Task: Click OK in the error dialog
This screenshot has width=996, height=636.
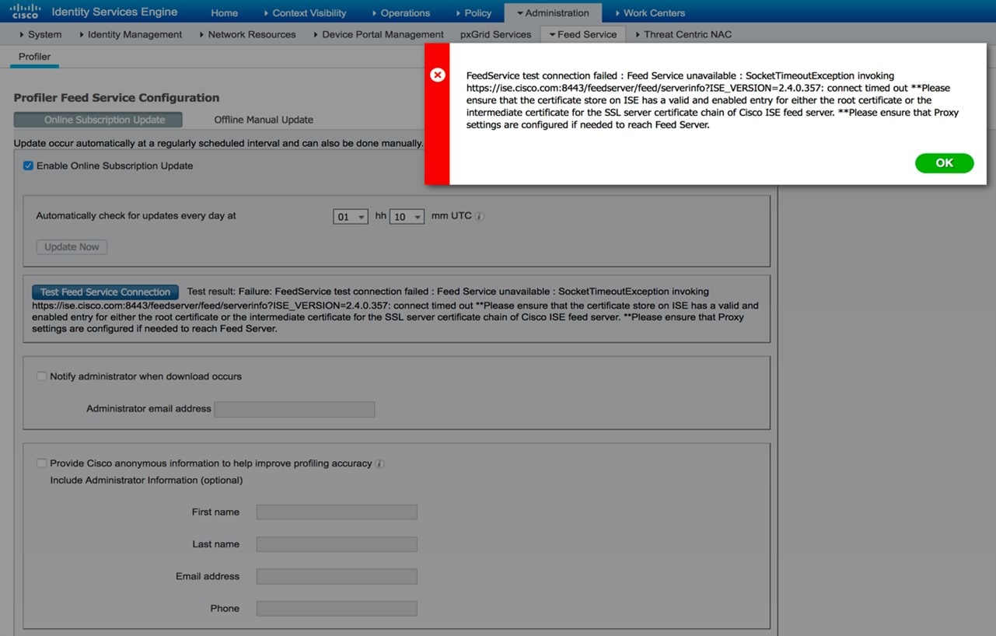Action: click(945, 162)
